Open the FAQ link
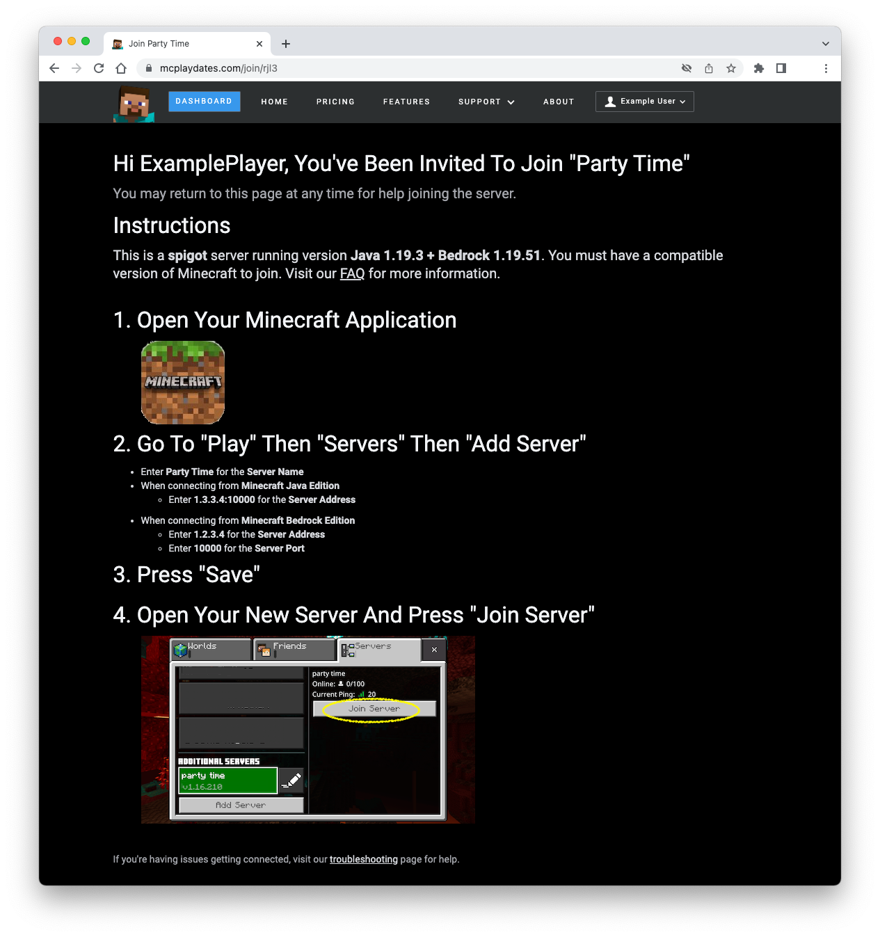 [352, 273]
